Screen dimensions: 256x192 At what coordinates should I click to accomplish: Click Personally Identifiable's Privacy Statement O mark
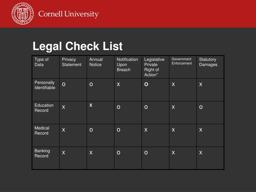[64, 84]
